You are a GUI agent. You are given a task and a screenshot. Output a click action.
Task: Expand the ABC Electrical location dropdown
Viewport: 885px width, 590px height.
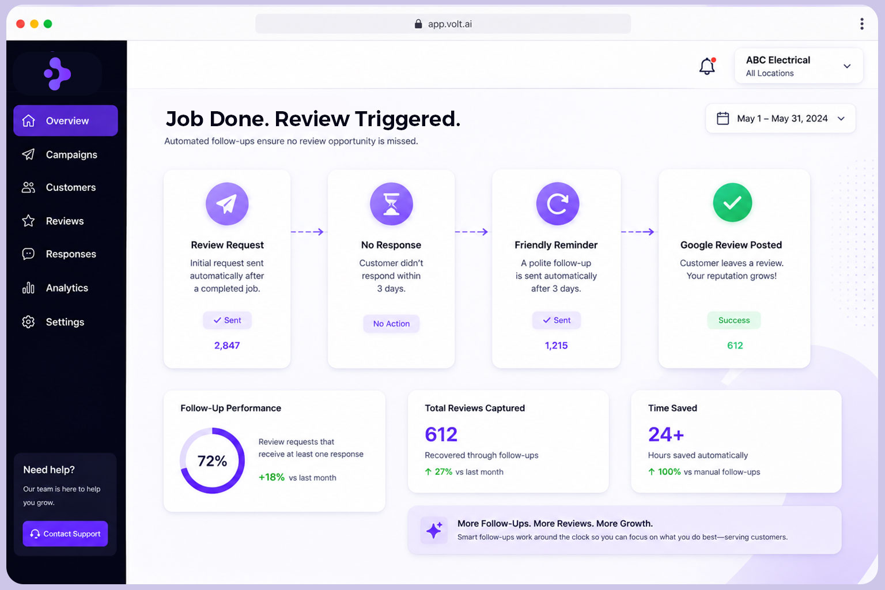click(799, 66)
